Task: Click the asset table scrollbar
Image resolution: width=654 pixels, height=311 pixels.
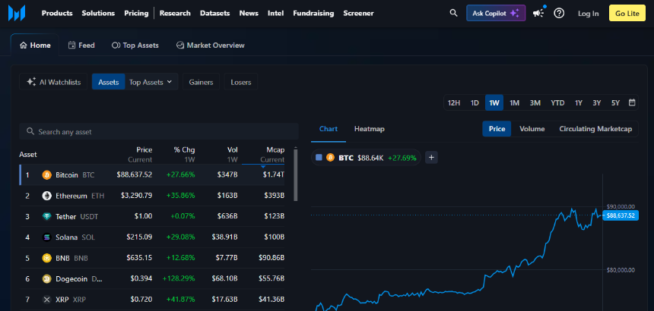Action: pyautogui.click(x=296, y=174)
